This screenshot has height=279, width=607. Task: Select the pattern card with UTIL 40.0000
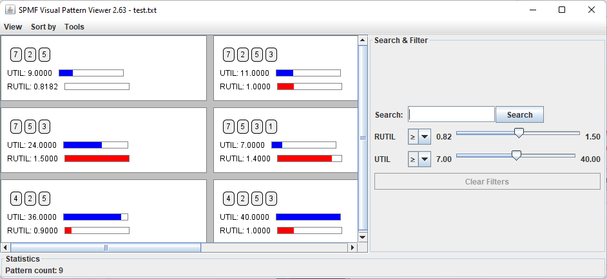click(x=285, y=211)
